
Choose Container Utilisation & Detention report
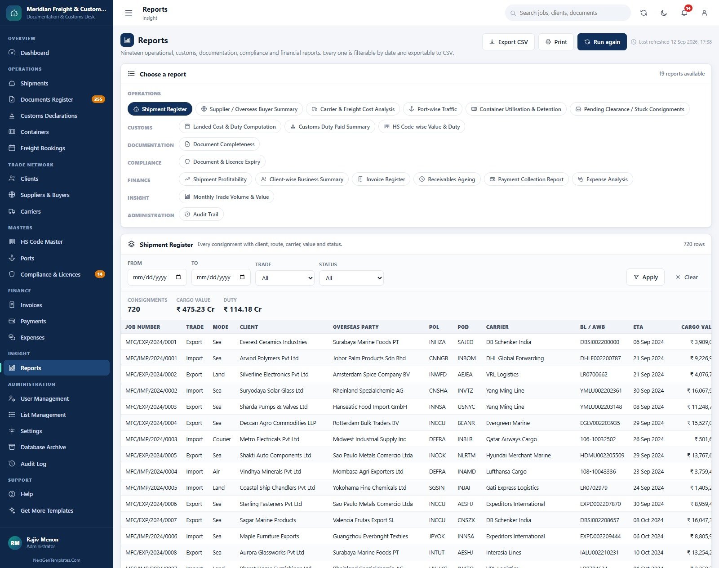point(516,109)
